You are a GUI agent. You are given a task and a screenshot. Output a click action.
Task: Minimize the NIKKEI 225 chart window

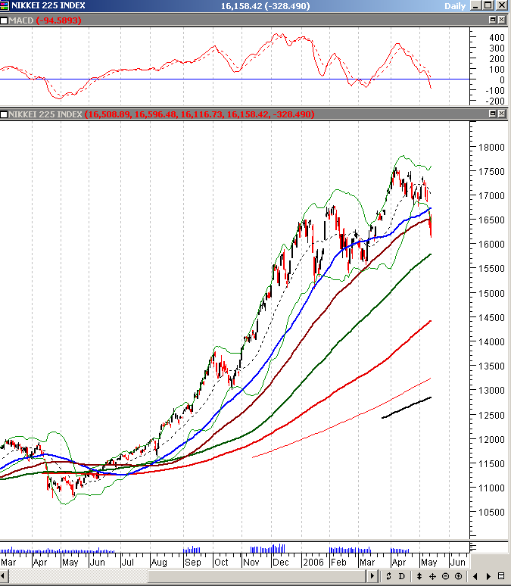[x=475, y=5]
